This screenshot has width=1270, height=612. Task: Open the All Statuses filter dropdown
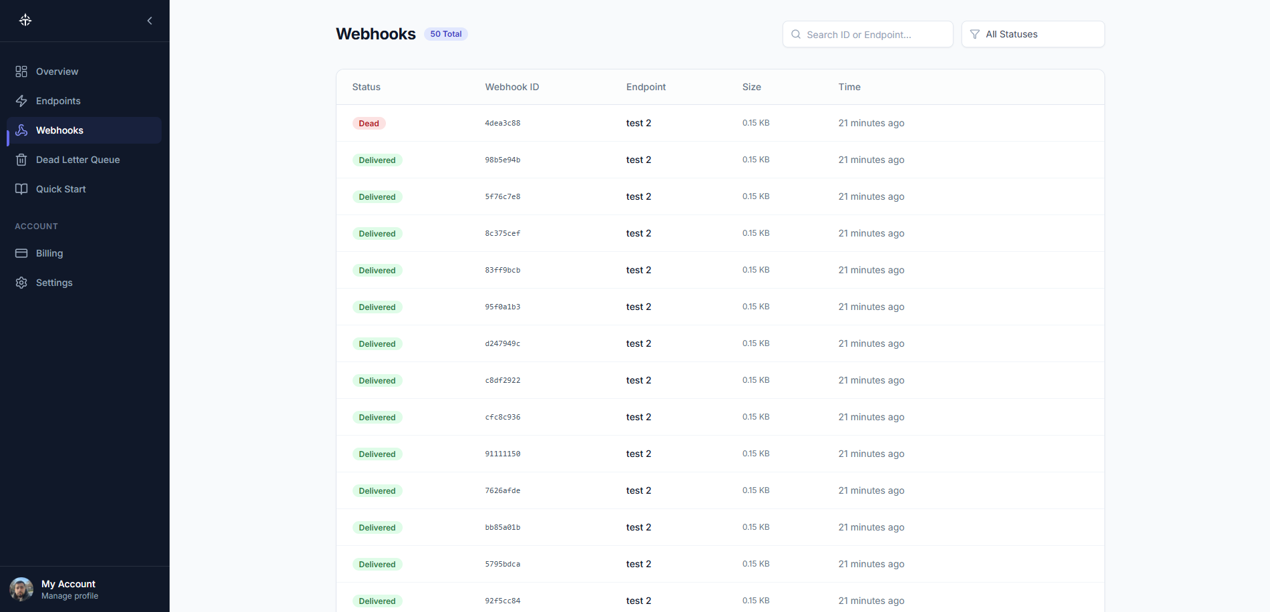(x=1033, y=34)
